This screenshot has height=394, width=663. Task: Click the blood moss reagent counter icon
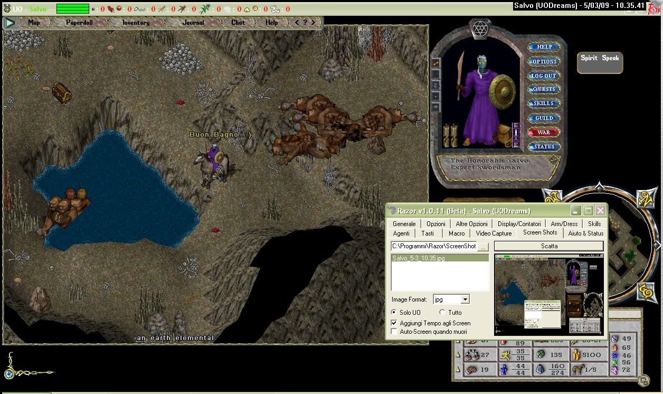(111, 9)
